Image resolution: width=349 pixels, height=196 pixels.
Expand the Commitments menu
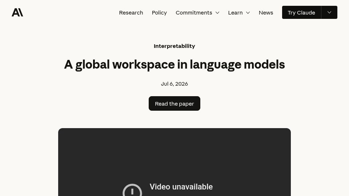pos(197,13)
